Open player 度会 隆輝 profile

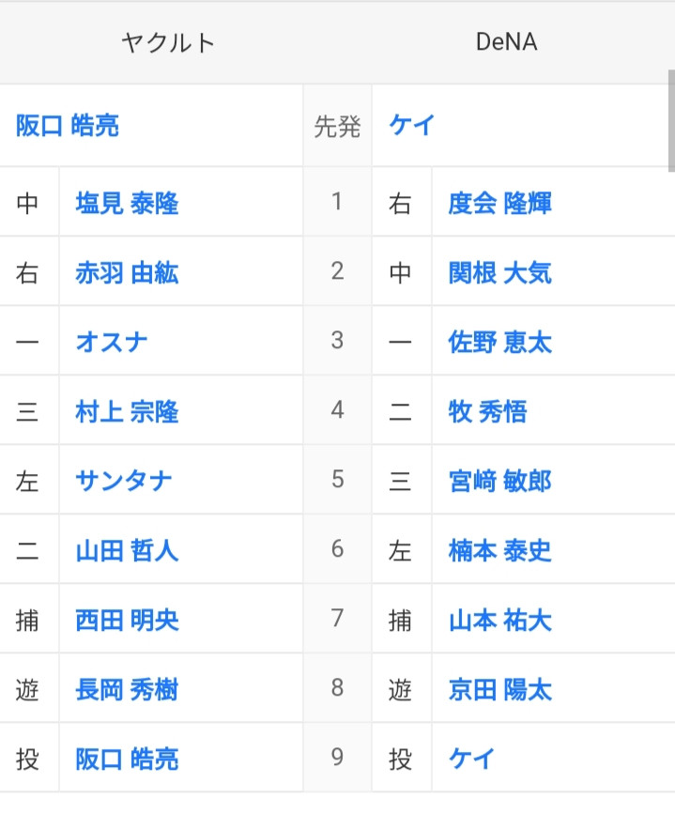tap(500, 203)
